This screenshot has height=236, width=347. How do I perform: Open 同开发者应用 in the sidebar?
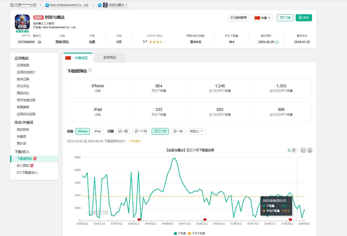coord(26,100)
